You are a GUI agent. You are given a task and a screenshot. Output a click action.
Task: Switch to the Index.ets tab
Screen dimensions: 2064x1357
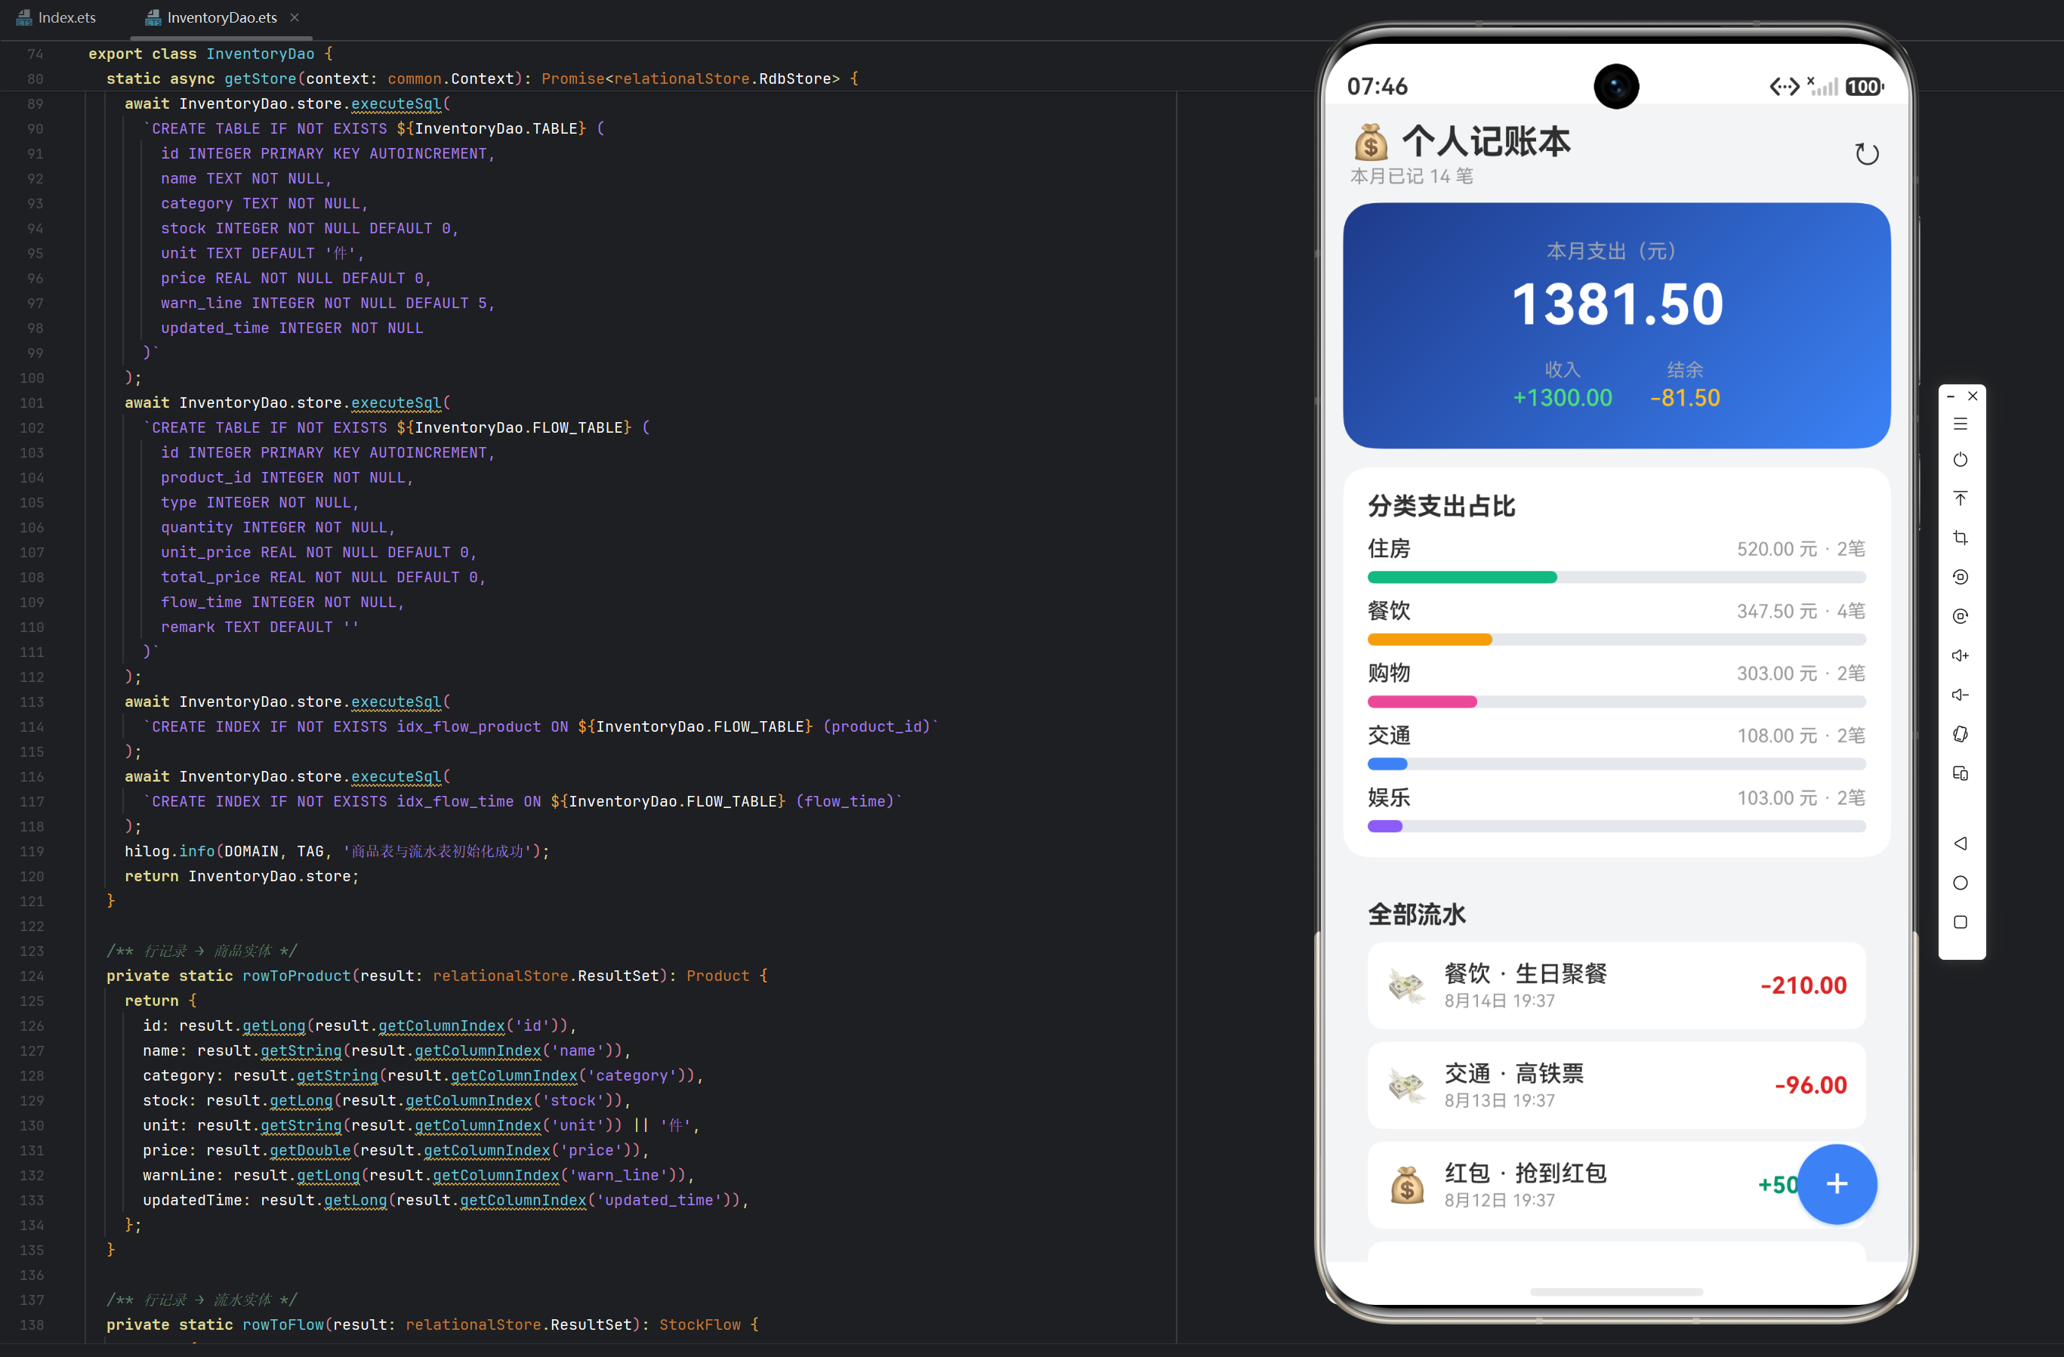tap(57, 17)
